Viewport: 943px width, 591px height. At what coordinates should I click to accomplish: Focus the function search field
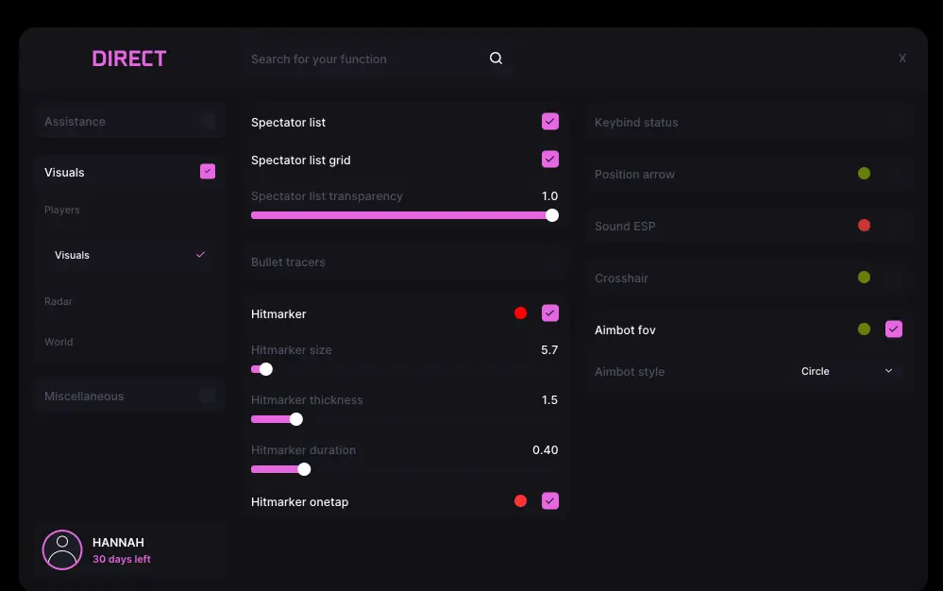point(363,59)
